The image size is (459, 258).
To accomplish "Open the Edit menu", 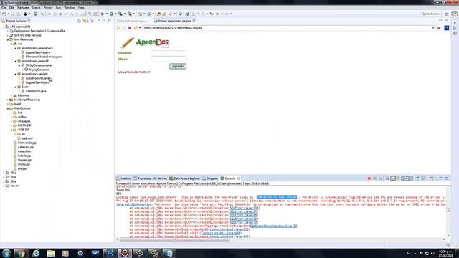I will [x=11, y=8].
